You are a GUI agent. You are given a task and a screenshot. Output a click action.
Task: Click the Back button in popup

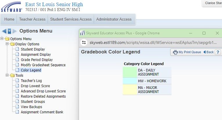tap(208, 52)
